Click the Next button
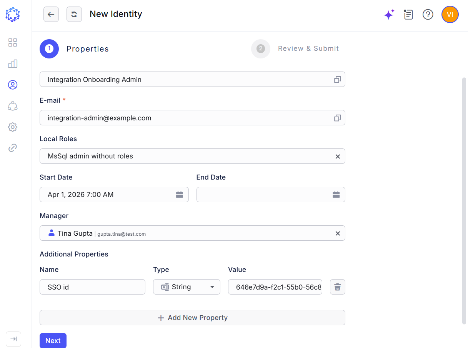The image size is (468, 348). (53, 341)
